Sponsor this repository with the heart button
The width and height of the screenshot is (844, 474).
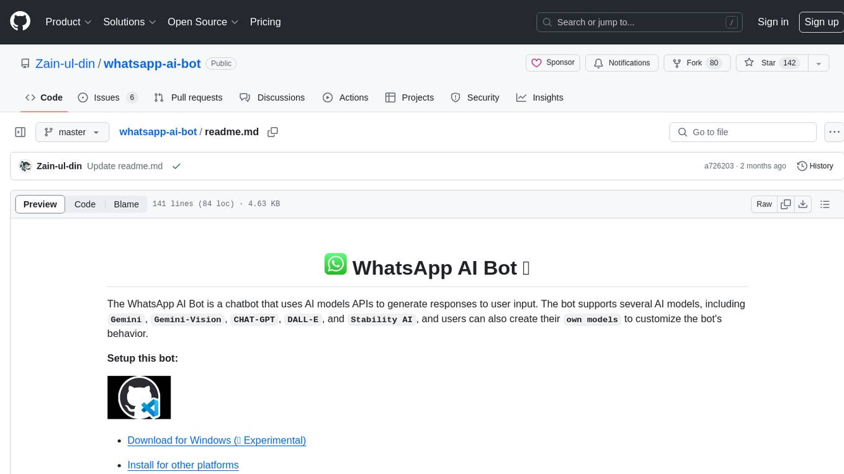pos(552,63)
